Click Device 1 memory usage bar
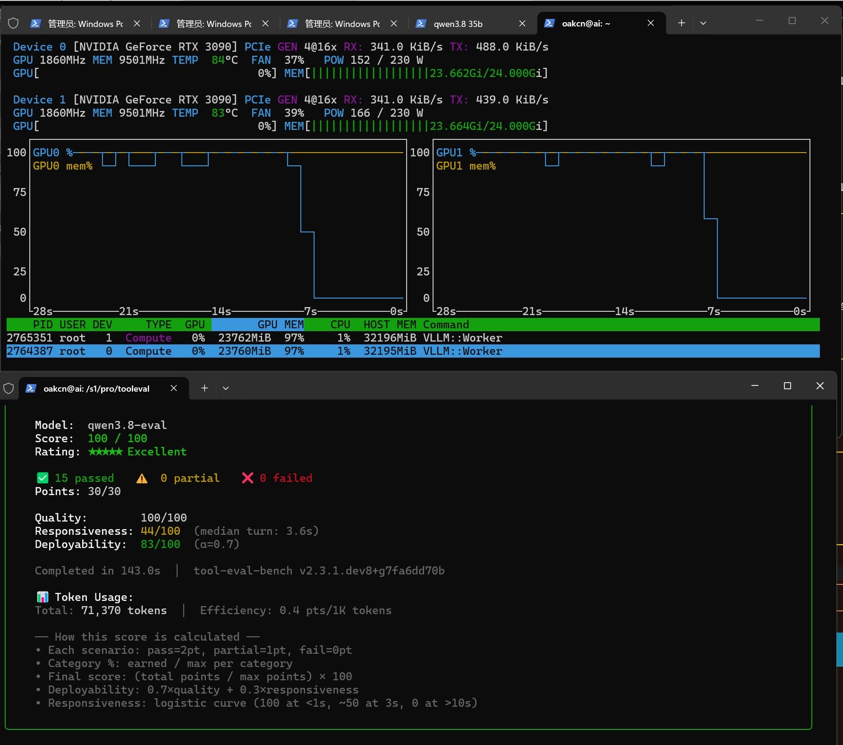 tap(416, 126)
